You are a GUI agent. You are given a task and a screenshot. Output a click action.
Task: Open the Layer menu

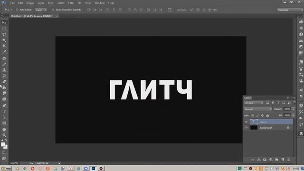point(41,3)
